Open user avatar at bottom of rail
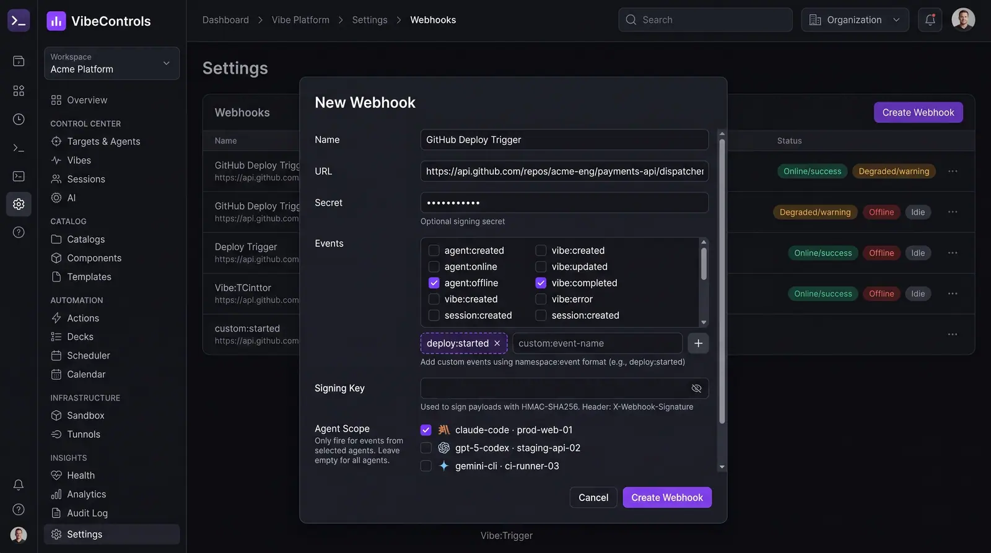The height and width of the screenshot is (553, 991). pos(19,534)
